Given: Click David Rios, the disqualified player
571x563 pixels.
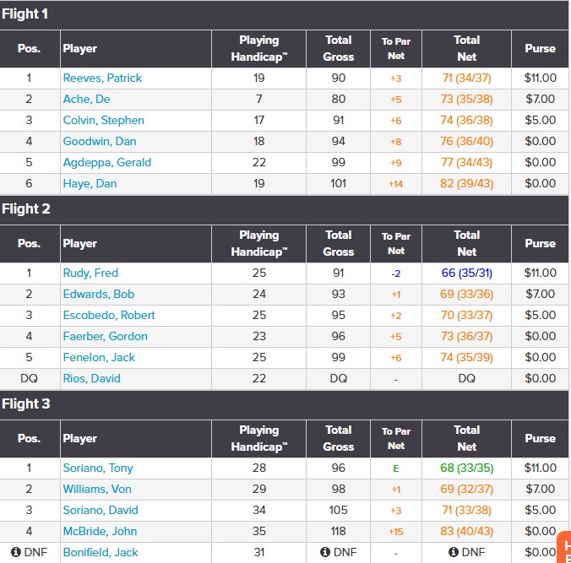Looking at the screenshot, I should point(91,378).
